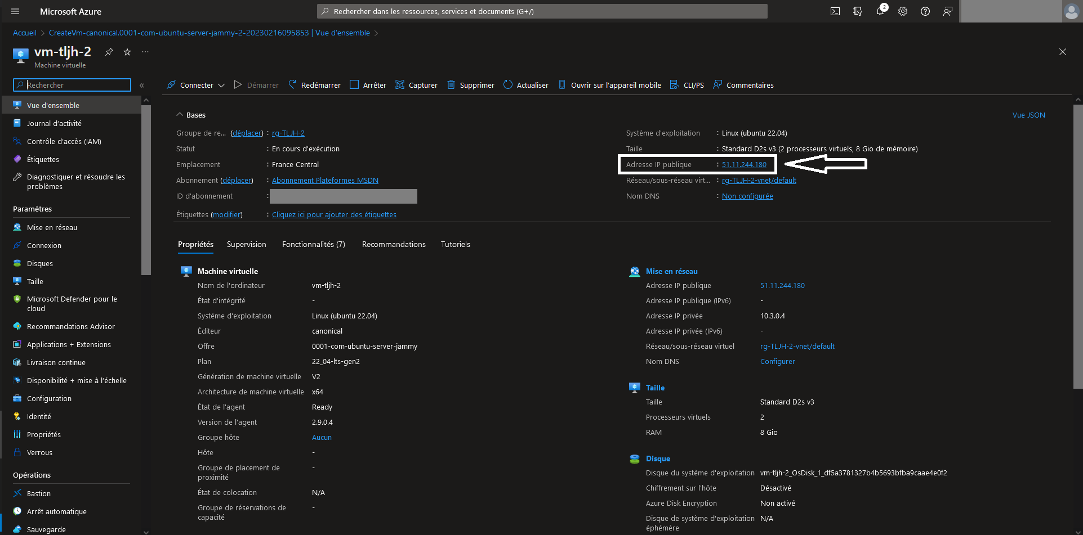Focus the global resource search box
The width and height of the screenshot is (1083, 535).
pyautogui.click(x=542, y=11)
